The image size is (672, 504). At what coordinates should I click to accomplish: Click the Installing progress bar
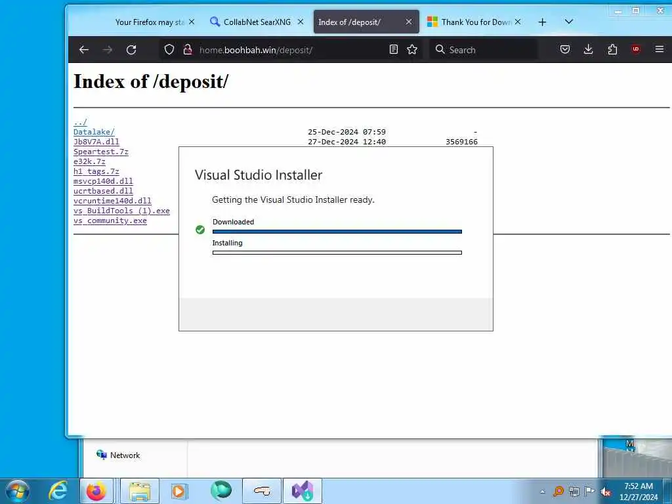click(337, 253)
